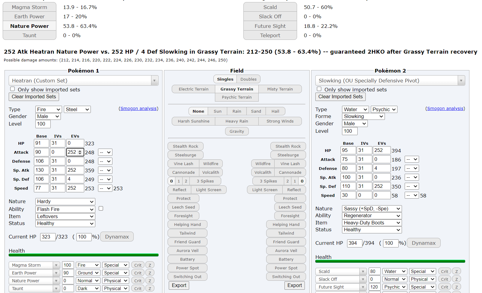
Task: Toggle Aurora Veil on Pokémon 2 side
Action: (286, 250)
